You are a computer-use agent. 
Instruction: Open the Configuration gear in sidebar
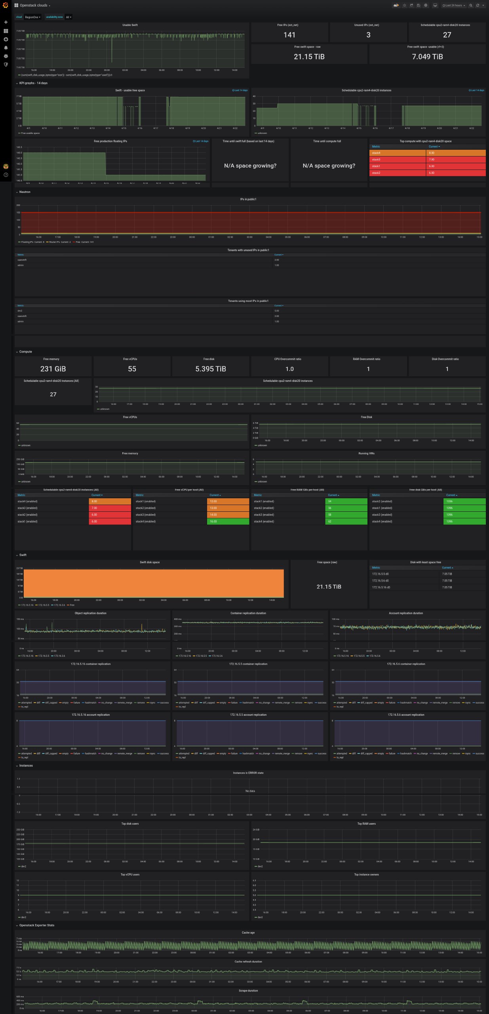tap(6, 56)
